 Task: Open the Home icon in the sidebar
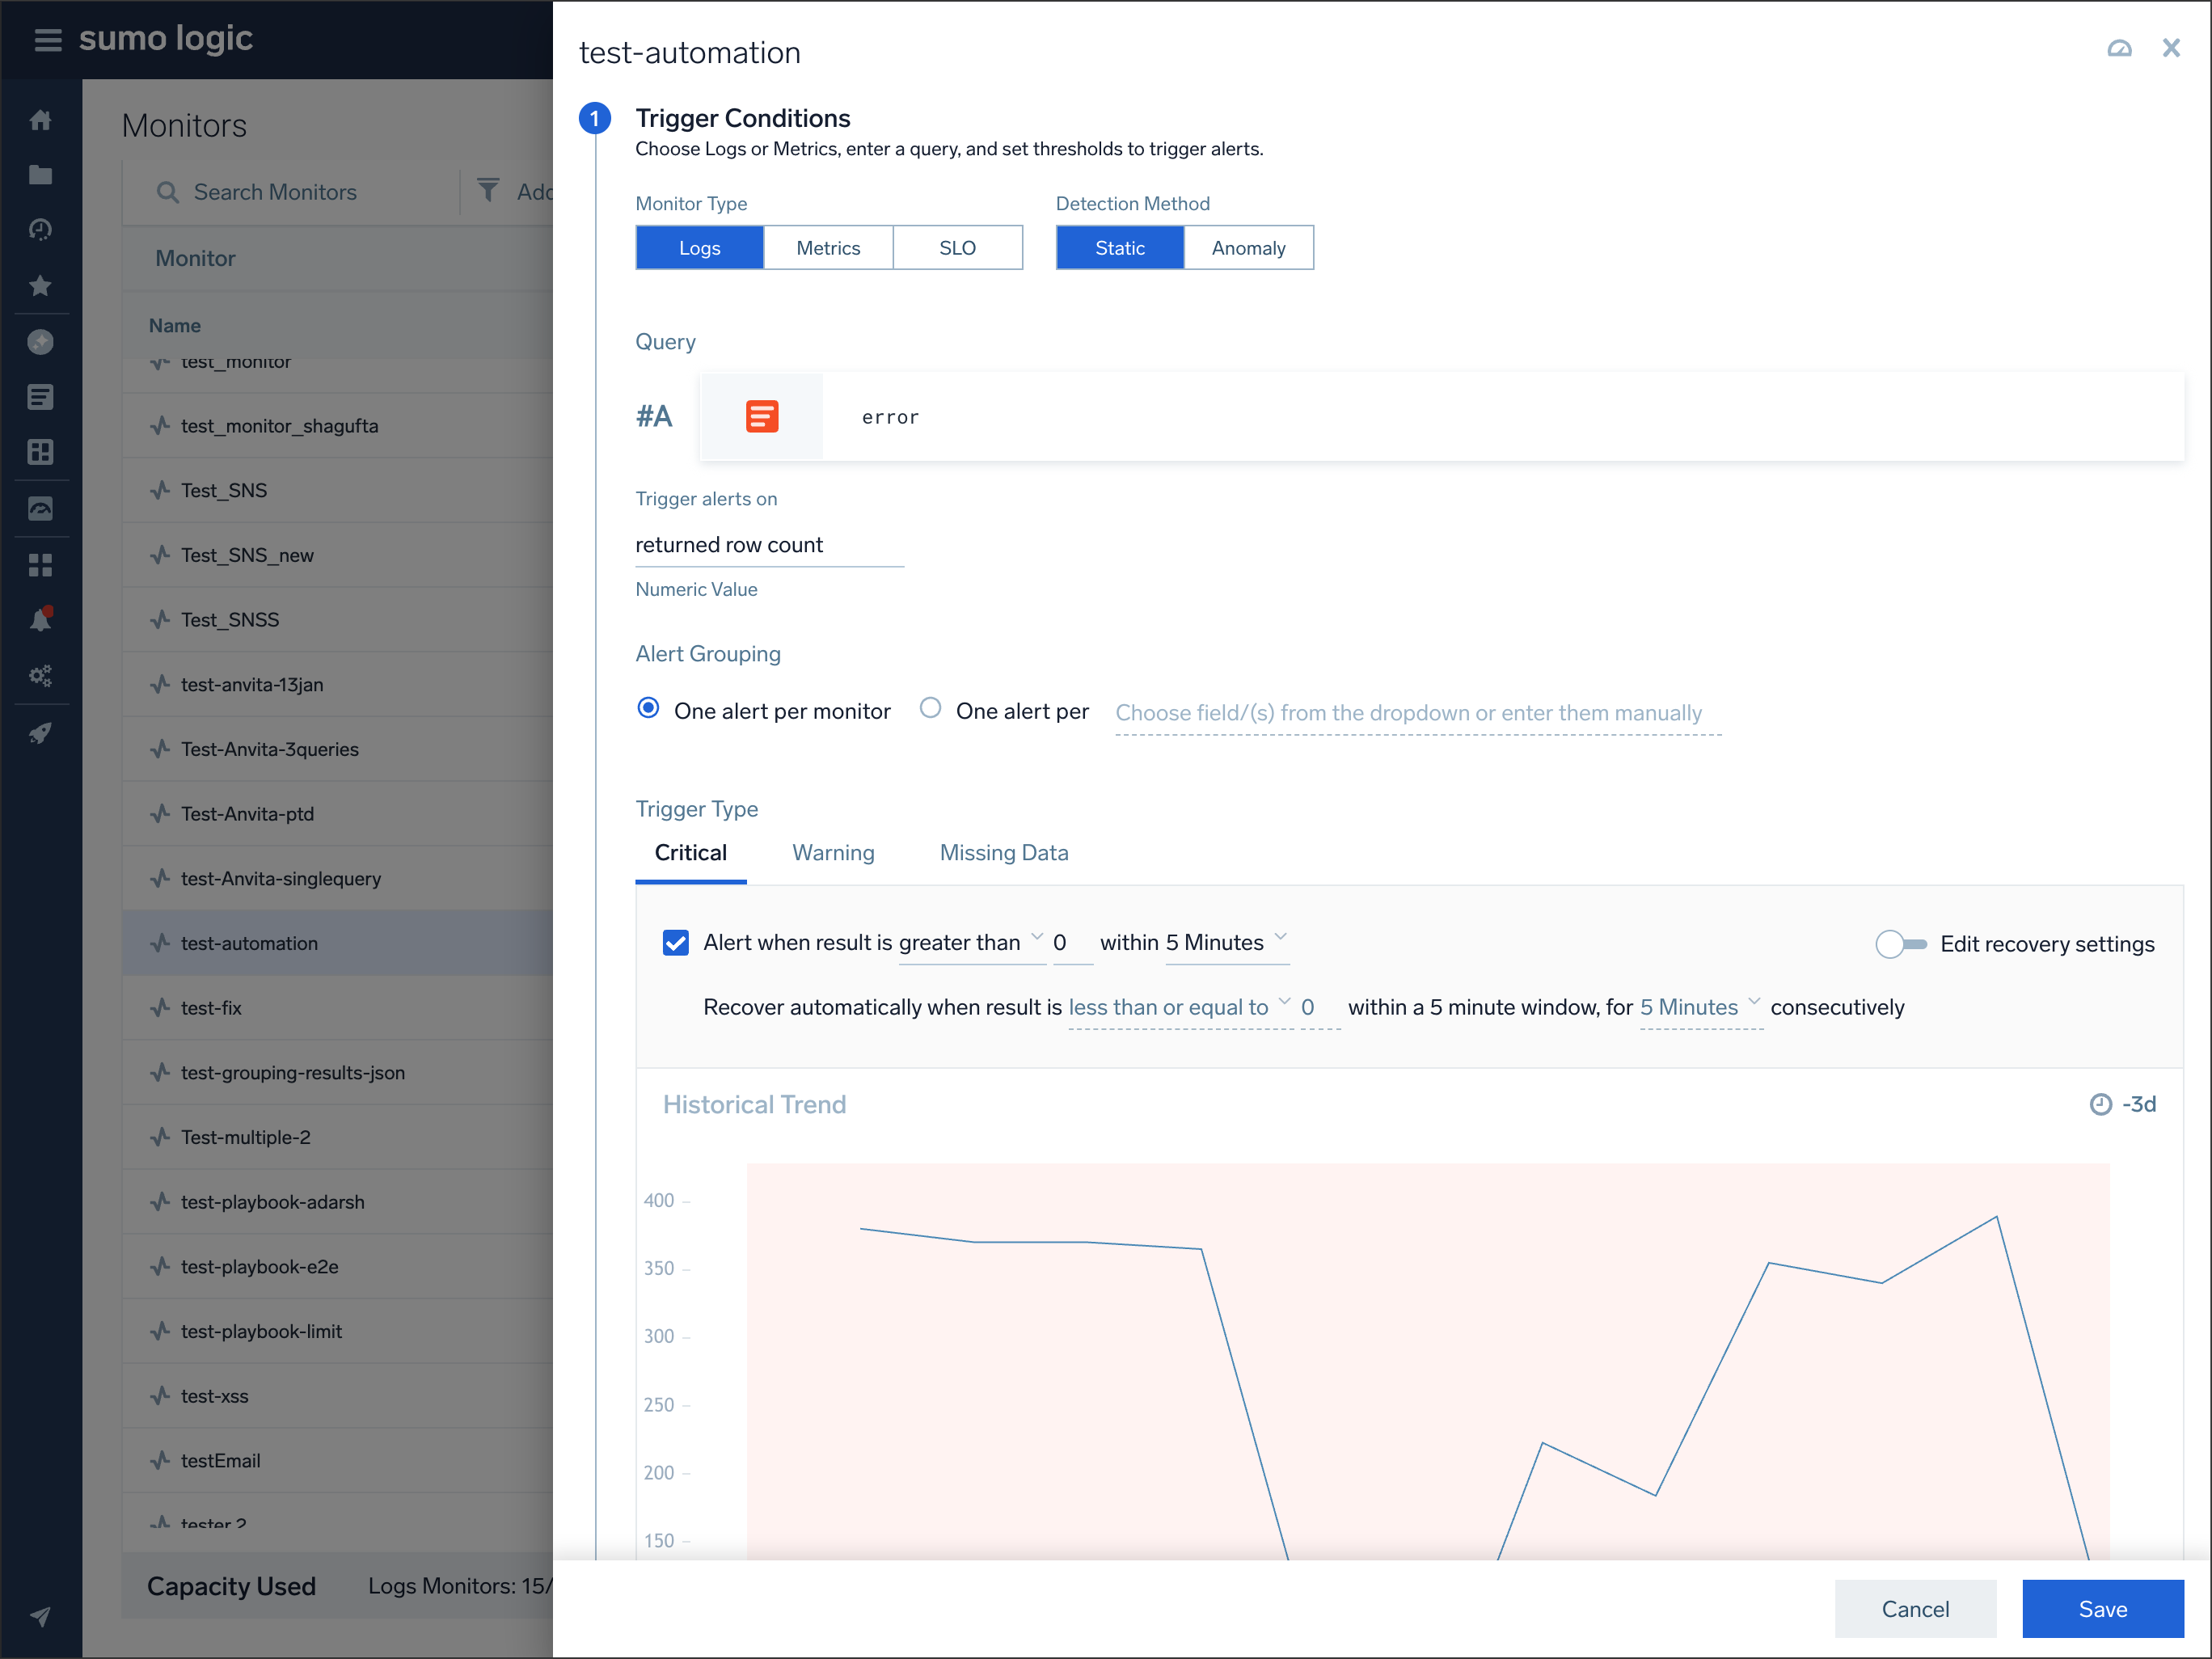coord(41,119)
